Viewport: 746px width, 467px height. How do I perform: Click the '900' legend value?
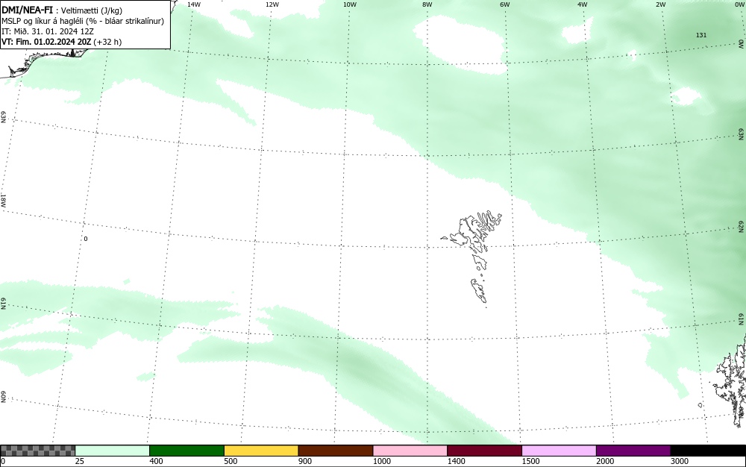305,461
